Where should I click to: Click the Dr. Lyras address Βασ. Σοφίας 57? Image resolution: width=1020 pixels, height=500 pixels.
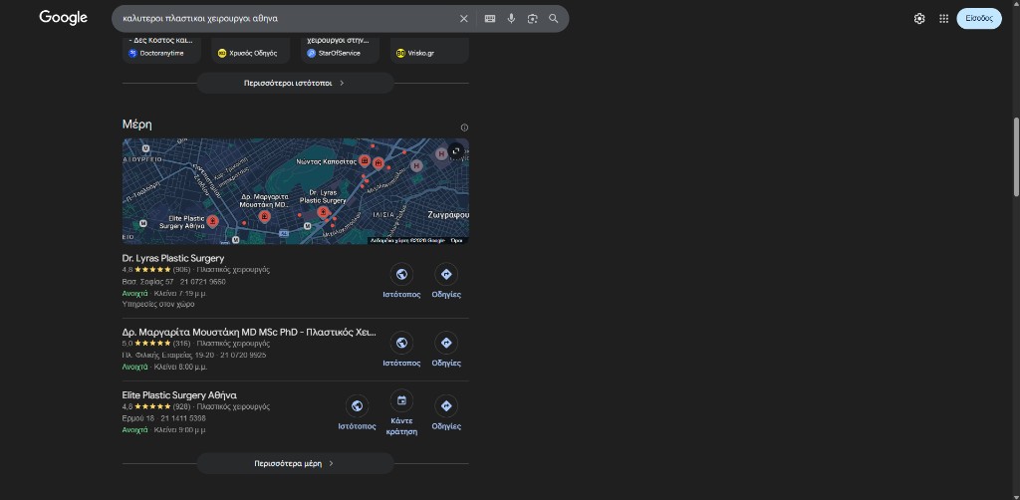(x=147, y=282)
